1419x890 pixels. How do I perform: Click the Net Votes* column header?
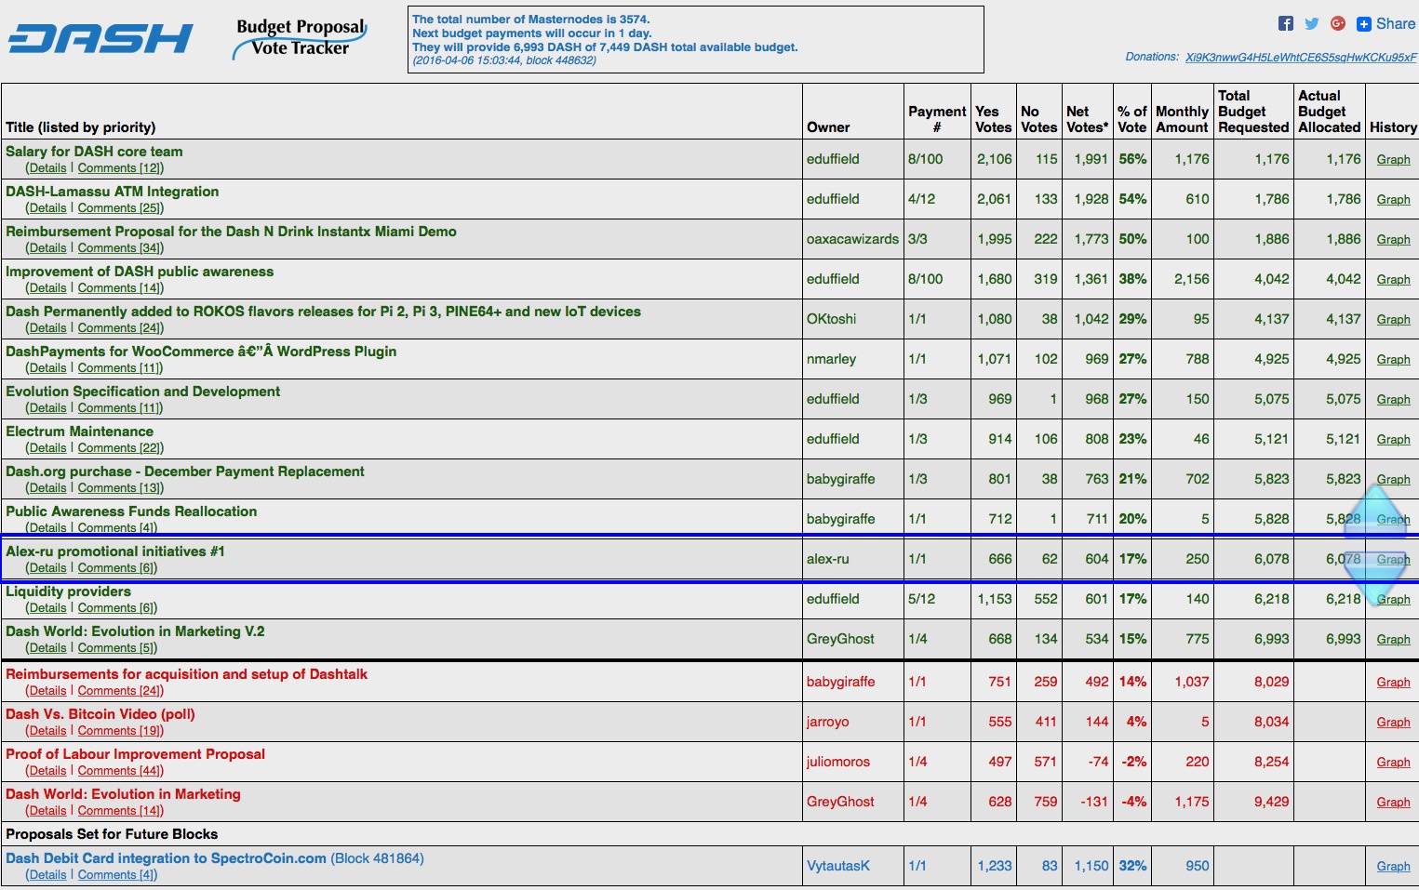(x=1087, y=119)
